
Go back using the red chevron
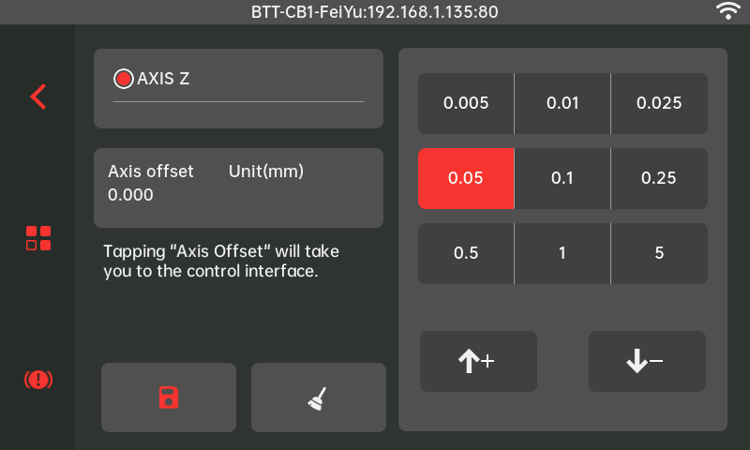coord(38,97)
